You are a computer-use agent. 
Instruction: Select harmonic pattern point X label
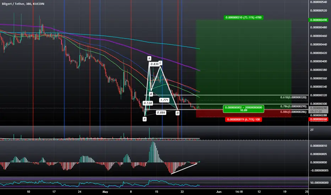pos(145,119)
